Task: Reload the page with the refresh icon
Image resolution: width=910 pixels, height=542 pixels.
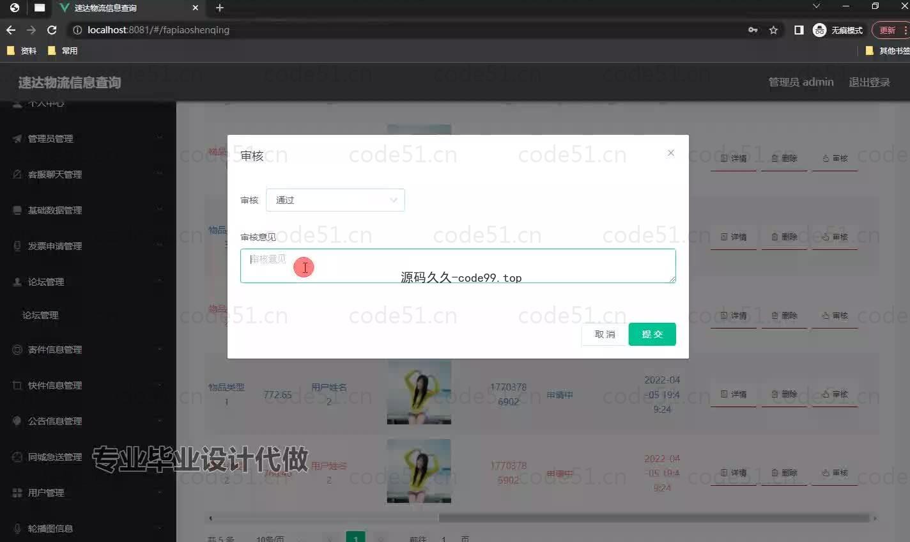Action: (x=52, y=30)
